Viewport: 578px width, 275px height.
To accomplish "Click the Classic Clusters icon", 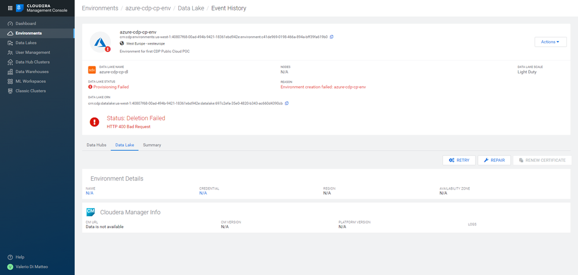I will point(10,91).
